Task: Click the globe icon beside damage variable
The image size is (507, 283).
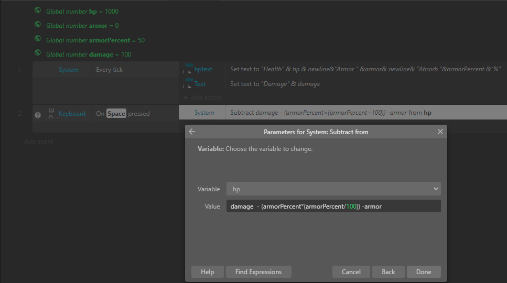Action: click(38, 52)
